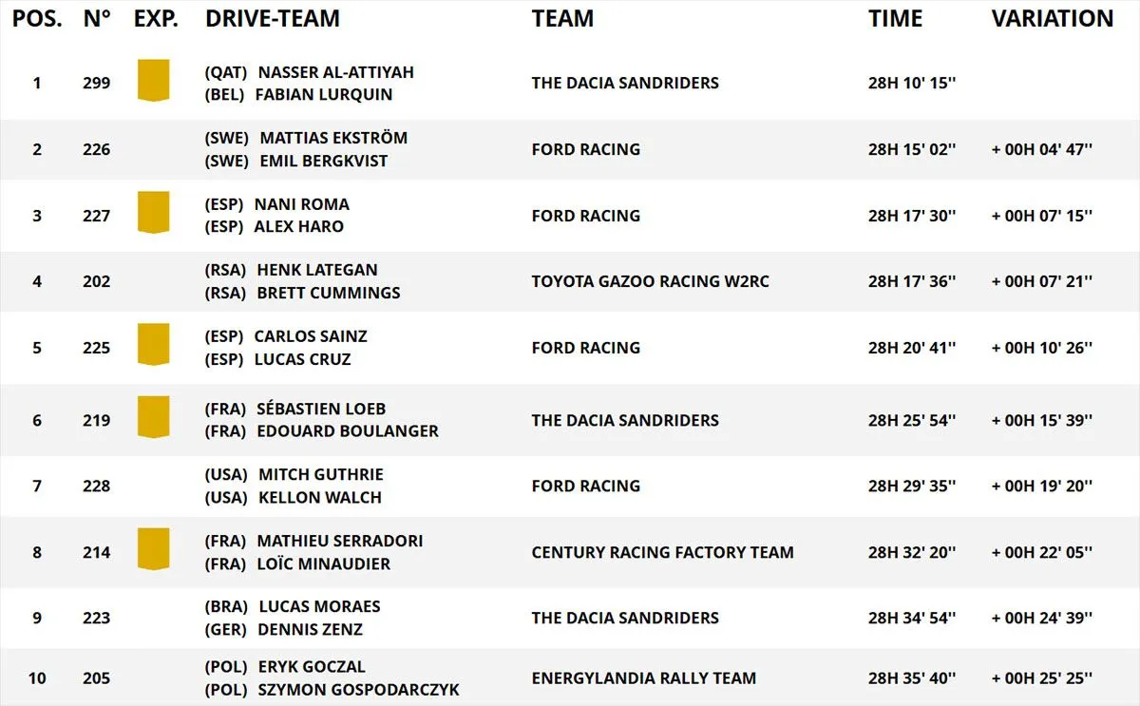Select Toyota Gazoo Racing W2RC team

650,281
